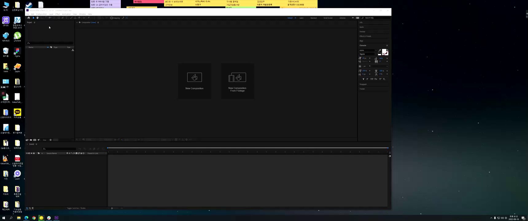This screenshot has height=221, width=528.
Task: Open the Gulim font family dropdown
Action: coord(376,50)
